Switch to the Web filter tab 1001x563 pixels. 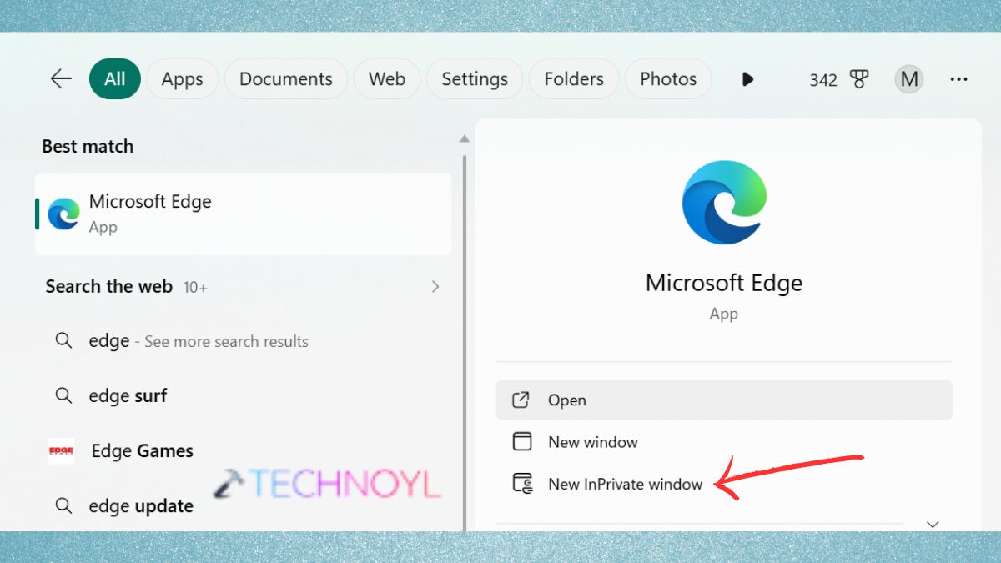click(x=387, y=79)
